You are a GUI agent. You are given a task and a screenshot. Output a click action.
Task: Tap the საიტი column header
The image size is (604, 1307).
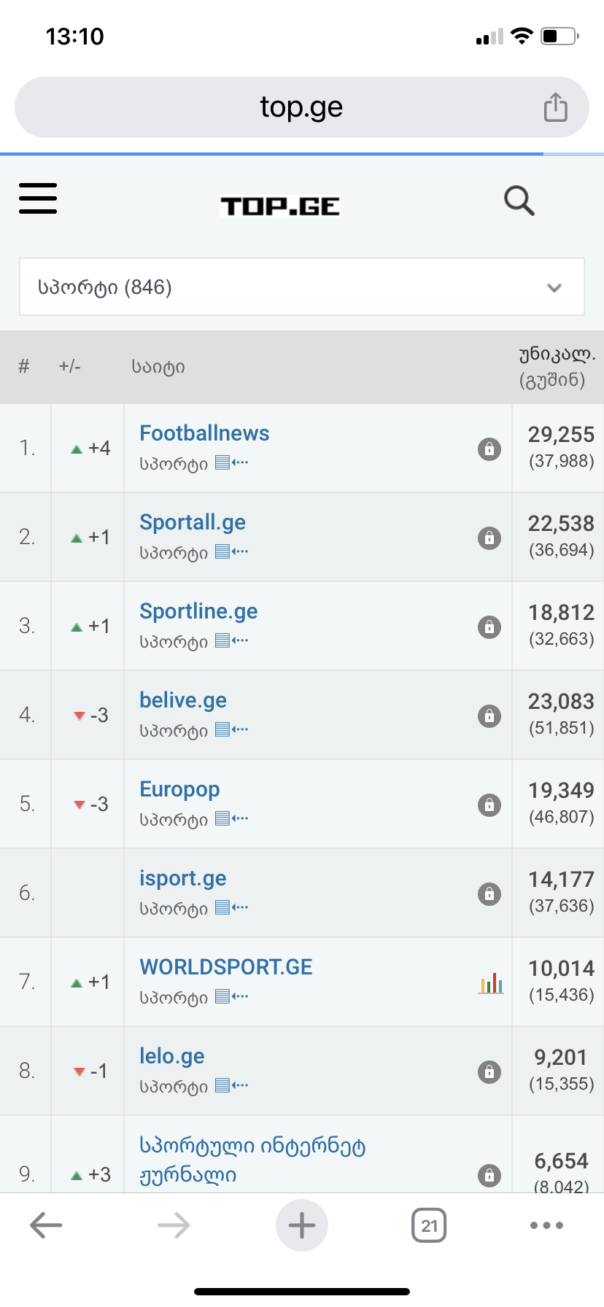(x=158, y=367)
